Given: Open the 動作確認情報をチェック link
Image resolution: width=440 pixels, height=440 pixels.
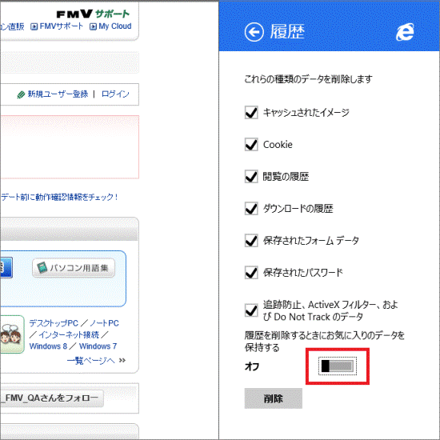Looking at the screenshot, I should point(59,197).
